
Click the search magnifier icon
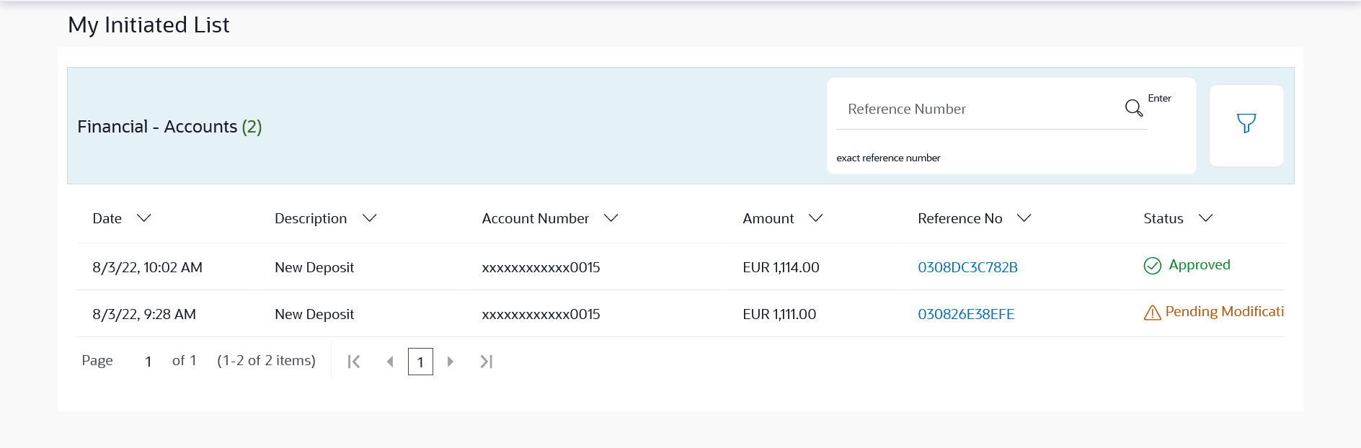pyautogui.click(x=1133, y=108)
